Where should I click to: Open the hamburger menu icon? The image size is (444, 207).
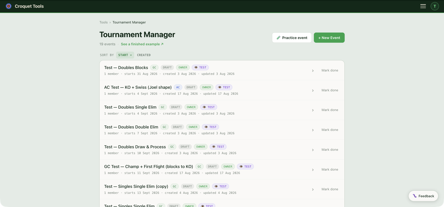423,6
